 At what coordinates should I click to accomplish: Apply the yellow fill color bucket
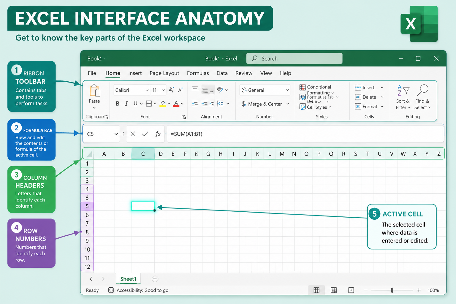click(x=163, y=104)
